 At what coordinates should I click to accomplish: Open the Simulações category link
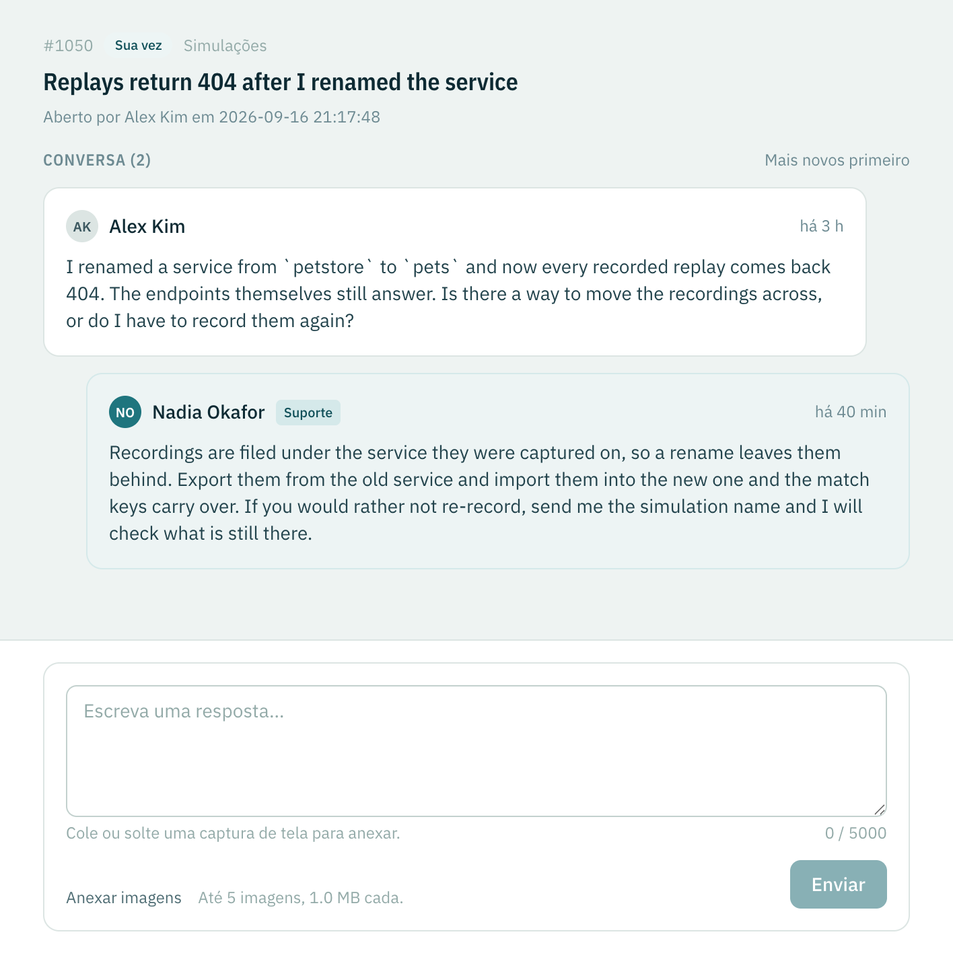click(x=225, y=46)
